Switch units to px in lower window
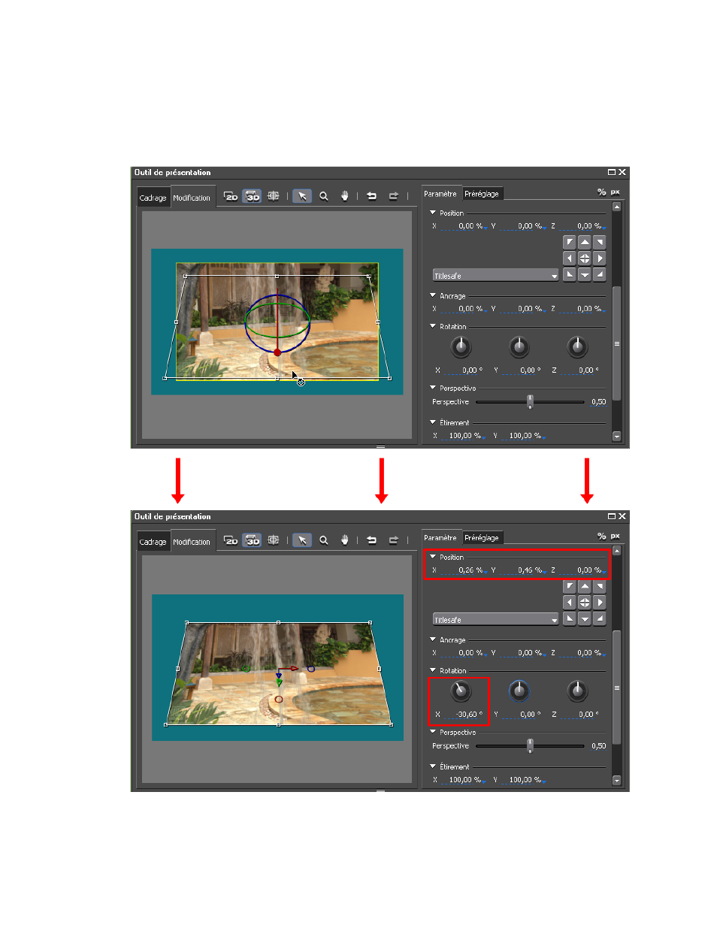The image size is (717, 928). tap(616, 537)
